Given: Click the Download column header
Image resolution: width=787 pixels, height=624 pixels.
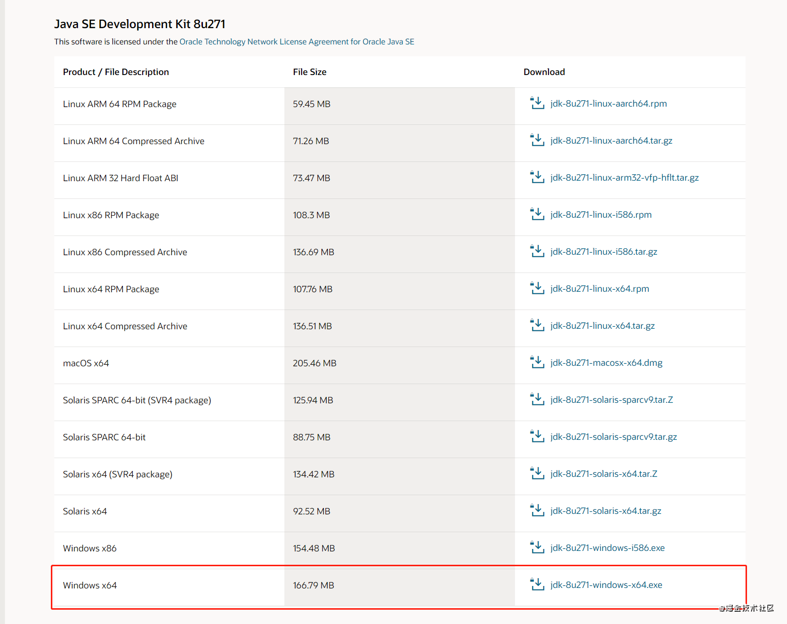Looking at the screenshot, I should click(x=544, y=72).
